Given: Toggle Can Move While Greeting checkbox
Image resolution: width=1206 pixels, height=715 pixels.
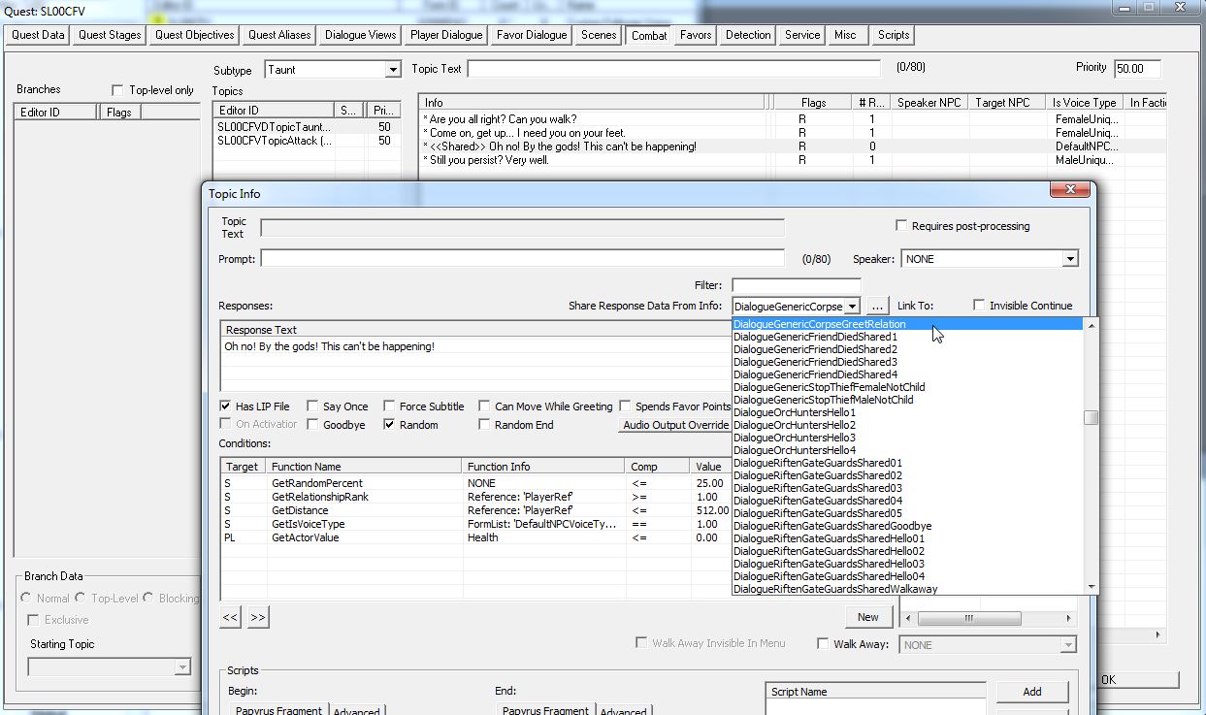Looking at the screenshot, I should click(x=484, y=406).
